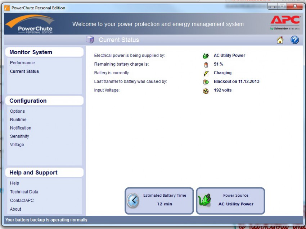This screenshot has height=229, width=306.
Task: Go to Runtime settings
Action: tap(18, 120)
